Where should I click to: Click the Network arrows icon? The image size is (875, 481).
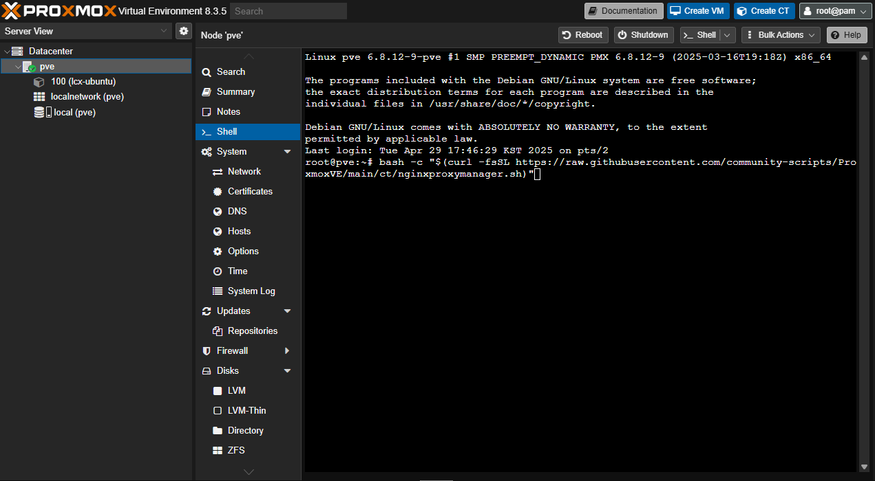pyautogui.click(x=218, y=172)
